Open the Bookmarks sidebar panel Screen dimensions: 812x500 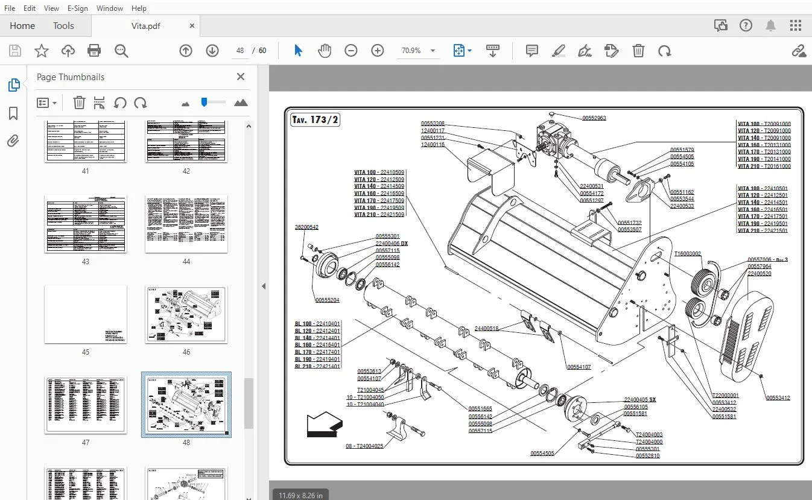(13, 113)
